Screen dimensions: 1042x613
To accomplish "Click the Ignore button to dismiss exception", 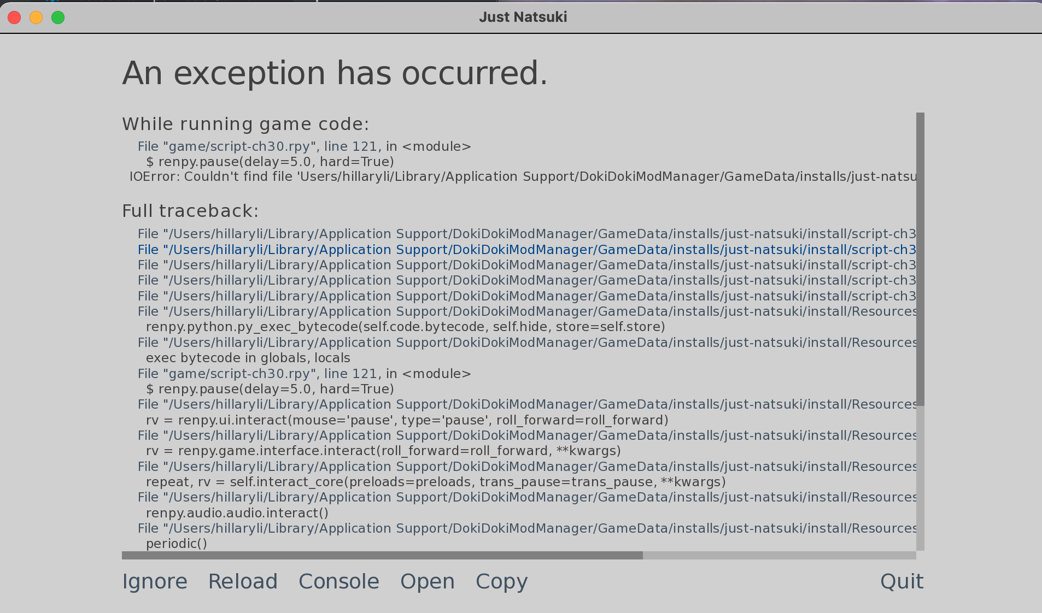I will tap(155, 581).
